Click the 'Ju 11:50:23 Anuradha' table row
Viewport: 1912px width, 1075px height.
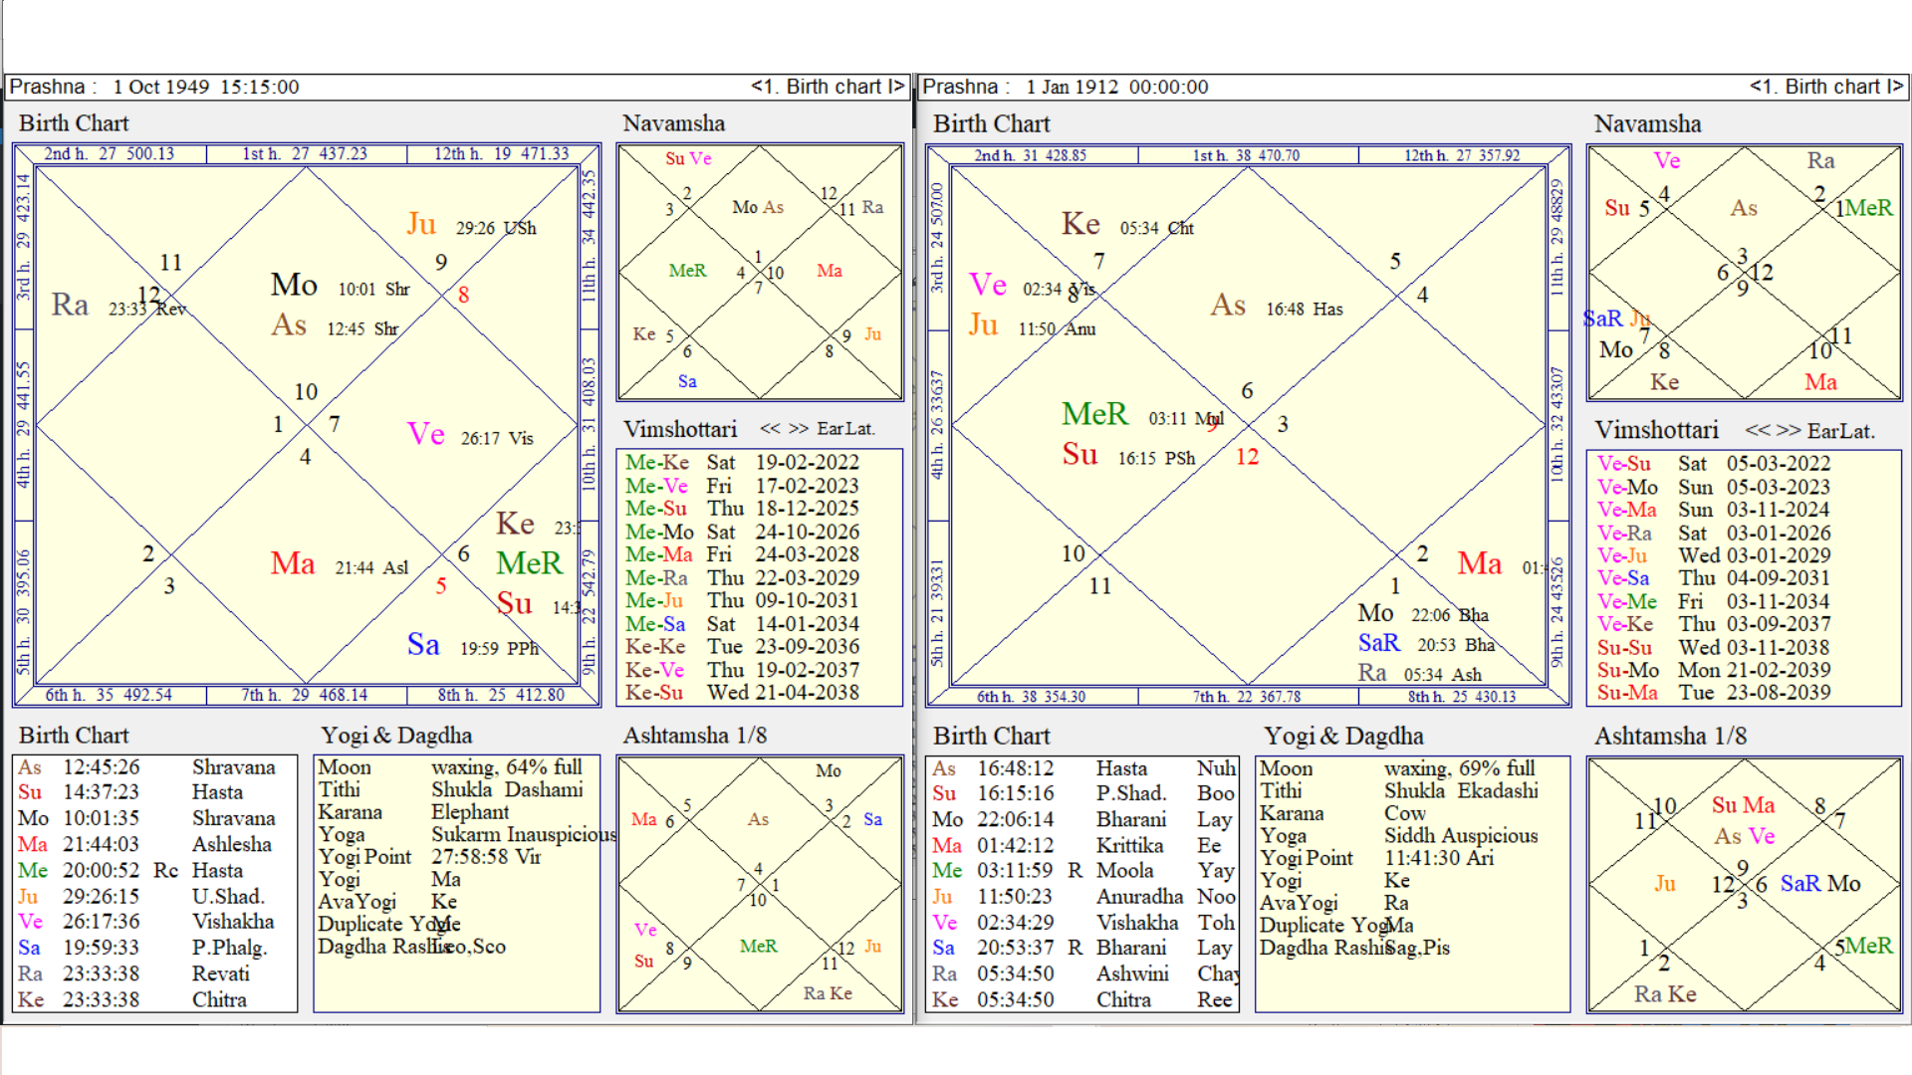[1083, 897]
